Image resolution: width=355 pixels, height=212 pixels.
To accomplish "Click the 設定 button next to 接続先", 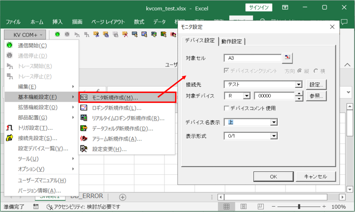I will click(317, 84).
